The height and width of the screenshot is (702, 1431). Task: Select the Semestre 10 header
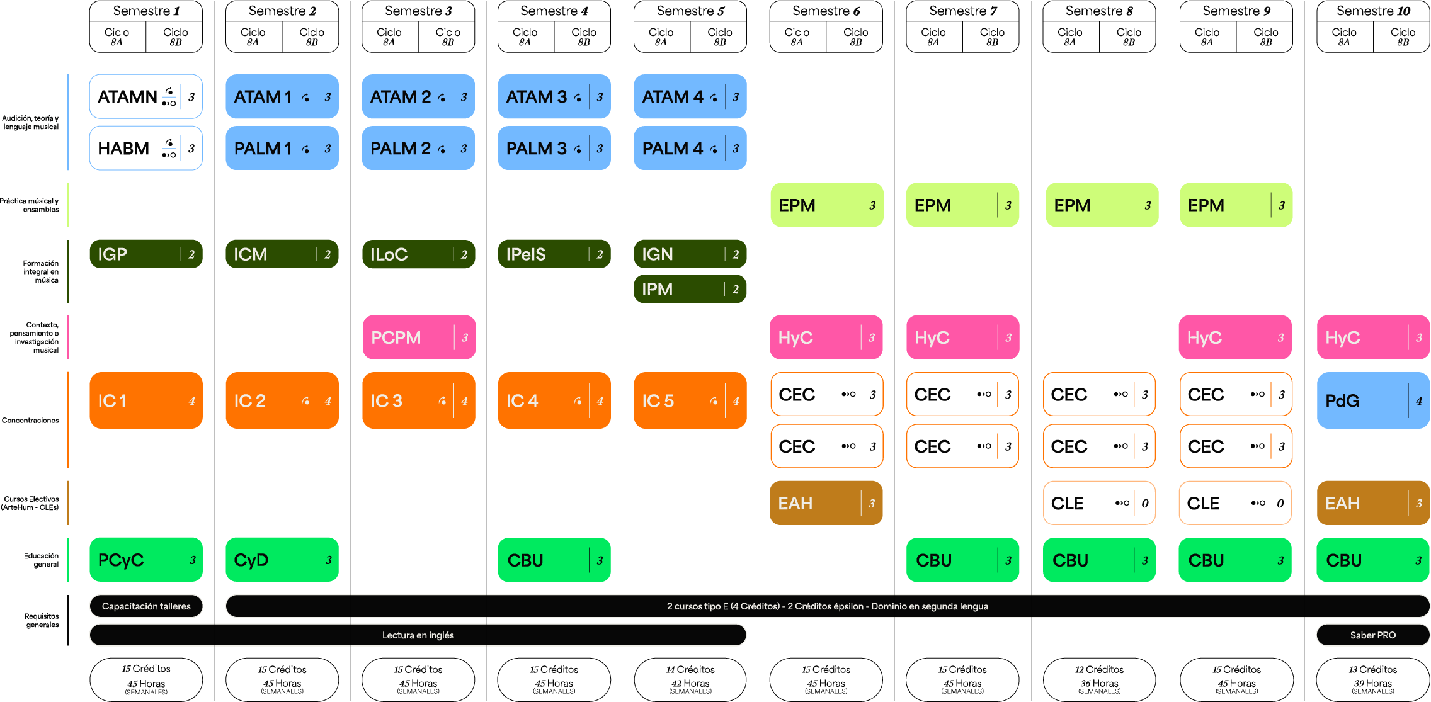pos(1373,11)
